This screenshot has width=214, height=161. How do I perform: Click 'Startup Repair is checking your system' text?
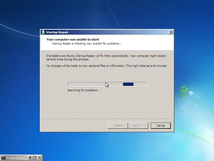[87, 43]
